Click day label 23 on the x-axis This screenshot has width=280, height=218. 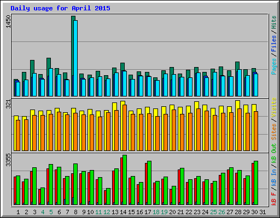[x=197, y=212]
